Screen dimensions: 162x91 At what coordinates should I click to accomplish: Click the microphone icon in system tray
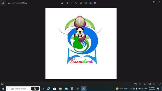pyautogui.click(x=137, y=89)
